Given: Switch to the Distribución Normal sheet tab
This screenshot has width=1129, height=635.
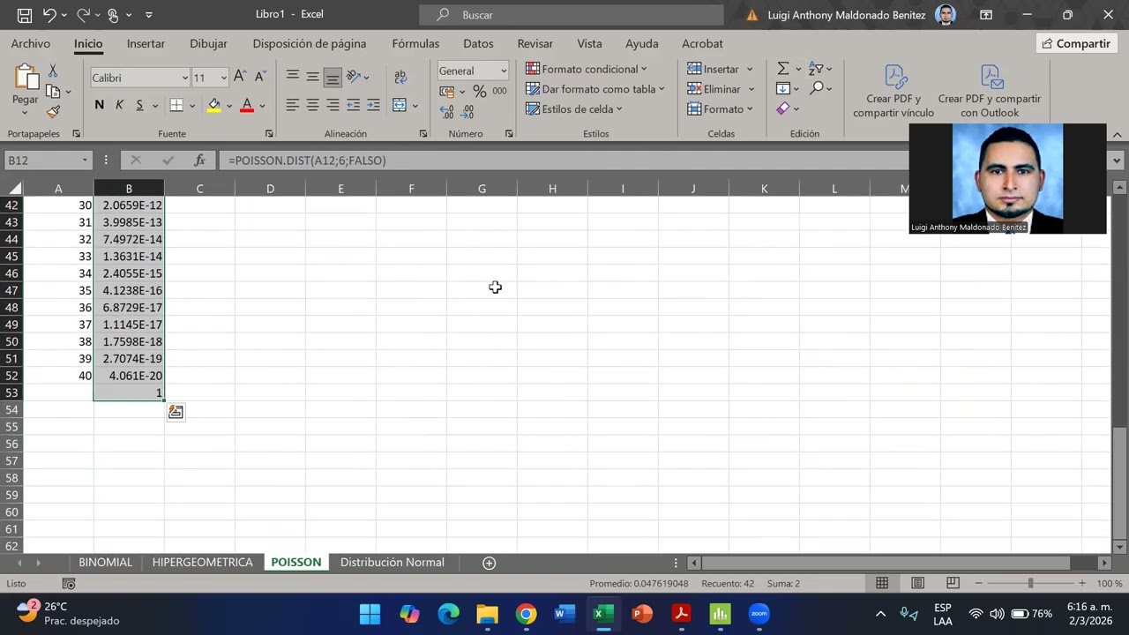Looking at the screenshot, I should [393, 563].
